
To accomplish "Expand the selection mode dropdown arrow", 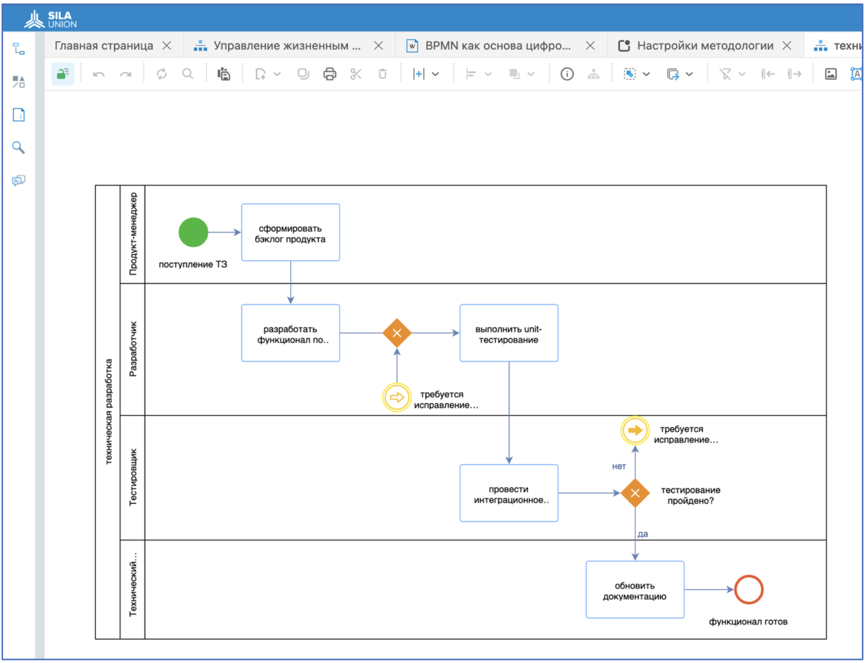I will 646,74.
